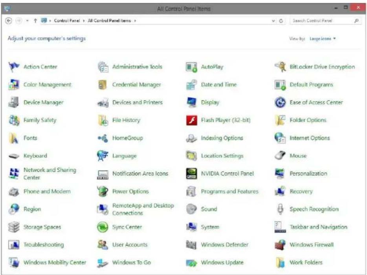Select the All Control Panel Items breadcrumb

(x=109, y=20)
